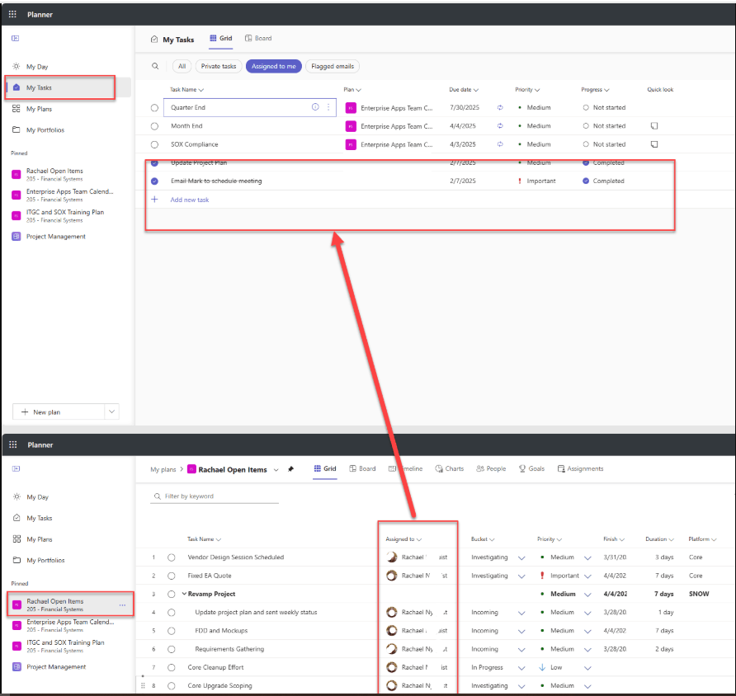This screenshot has width=736, height=696.
Task: Click Not started progress on Quarter End row
Action: (604, 107)
